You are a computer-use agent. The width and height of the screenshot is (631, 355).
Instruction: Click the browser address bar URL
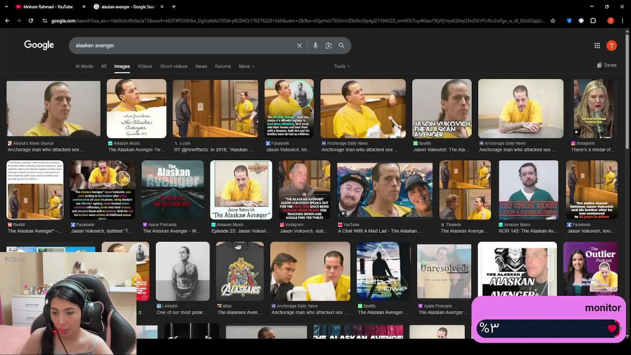(x=298, y=21)
